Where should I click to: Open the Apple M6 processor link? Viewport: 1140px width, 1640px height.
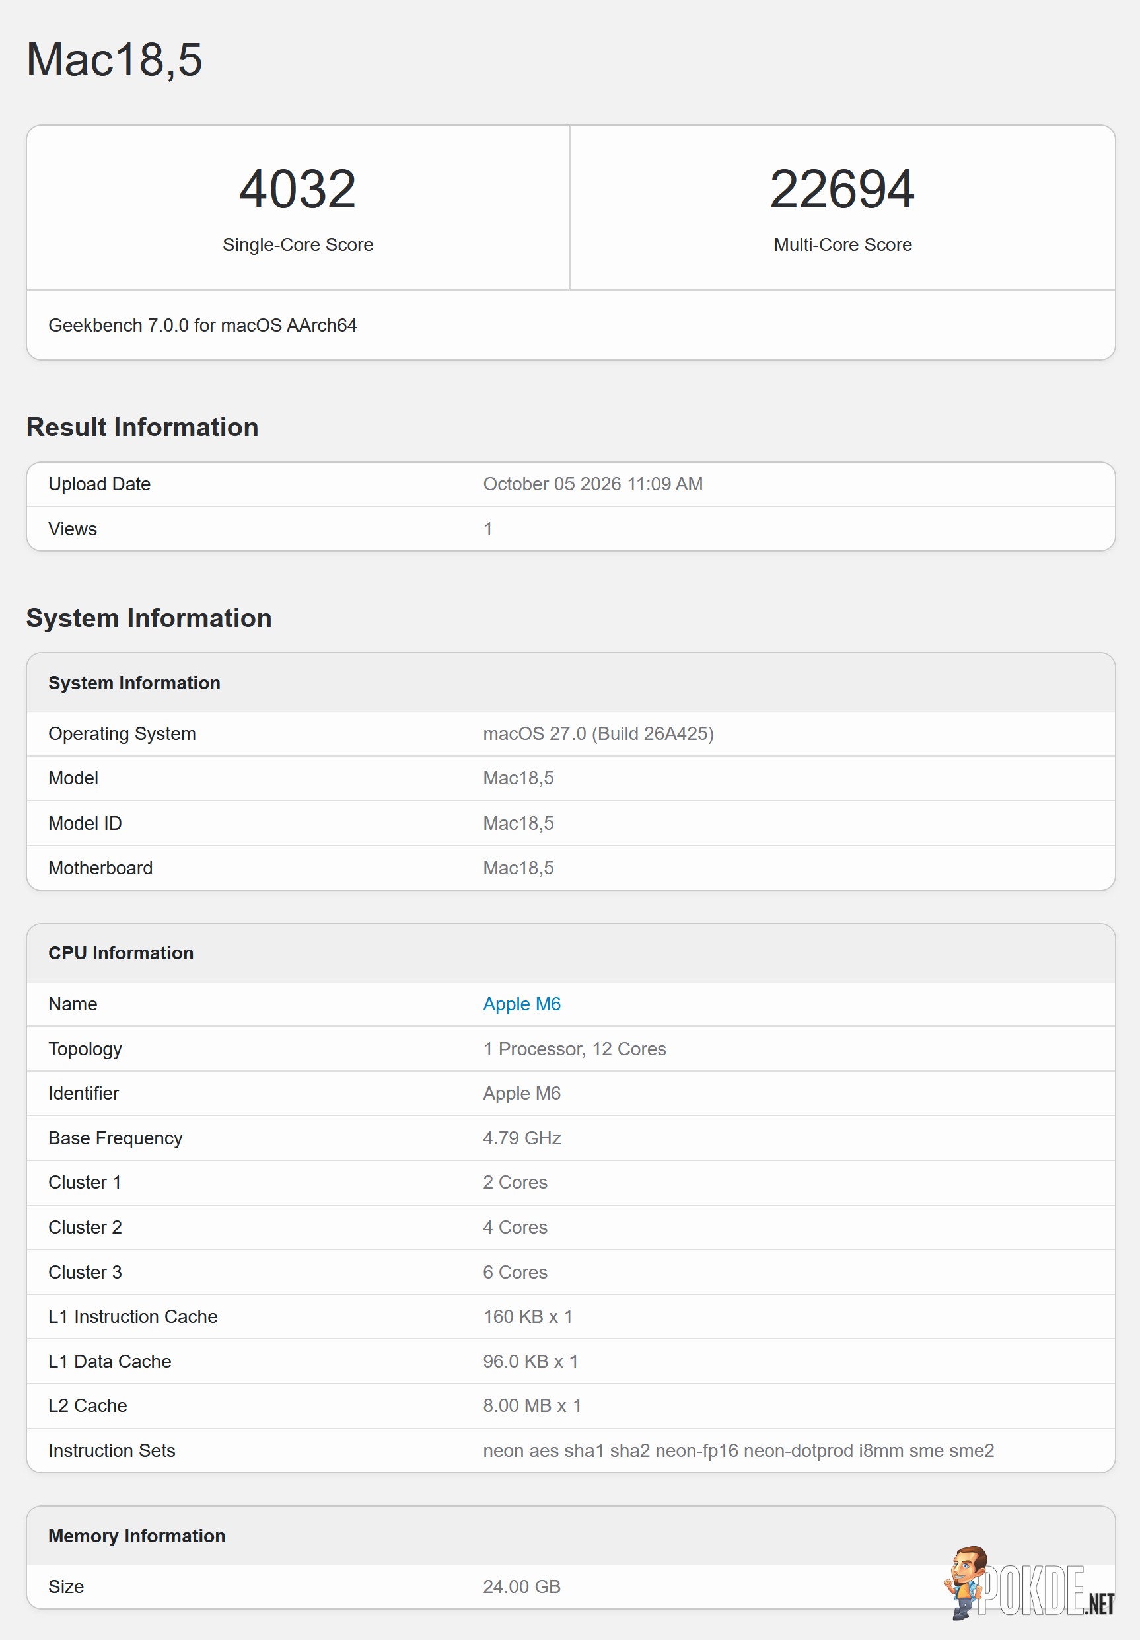coord(522,1004)
